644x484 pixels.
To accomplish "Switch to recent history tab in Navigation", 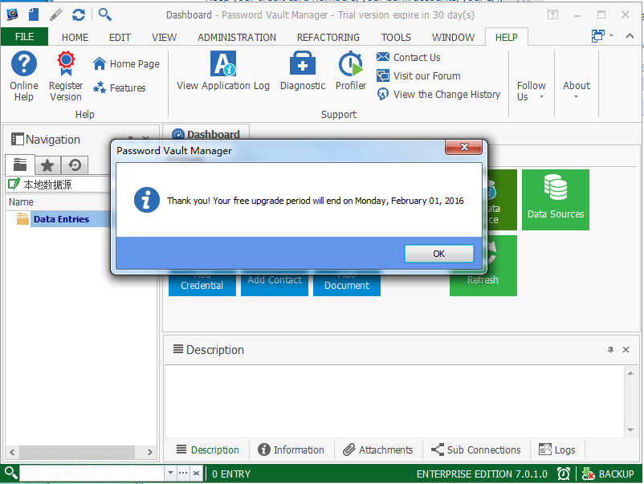I will tap(75, 165).
